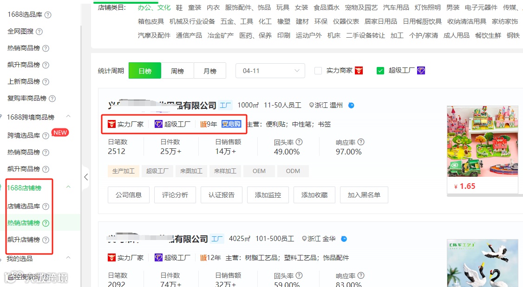Open 跨境选品库 in sidebar
The height and width of the screenshot is (287, 523).
pyautogui.click(x=24, y=135)
